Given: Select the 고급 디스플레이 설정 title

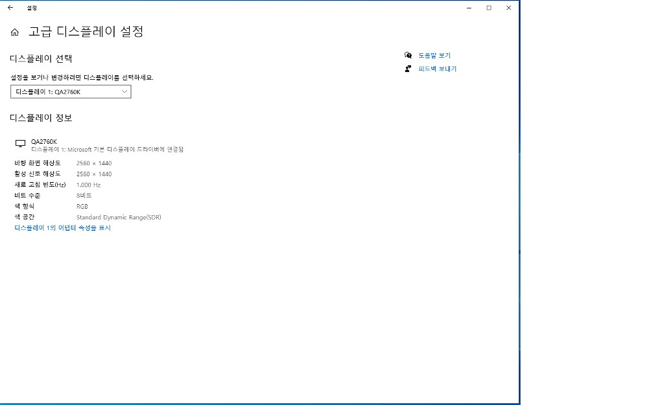Looking at the screenshot, I should click(x=86, y=31).
